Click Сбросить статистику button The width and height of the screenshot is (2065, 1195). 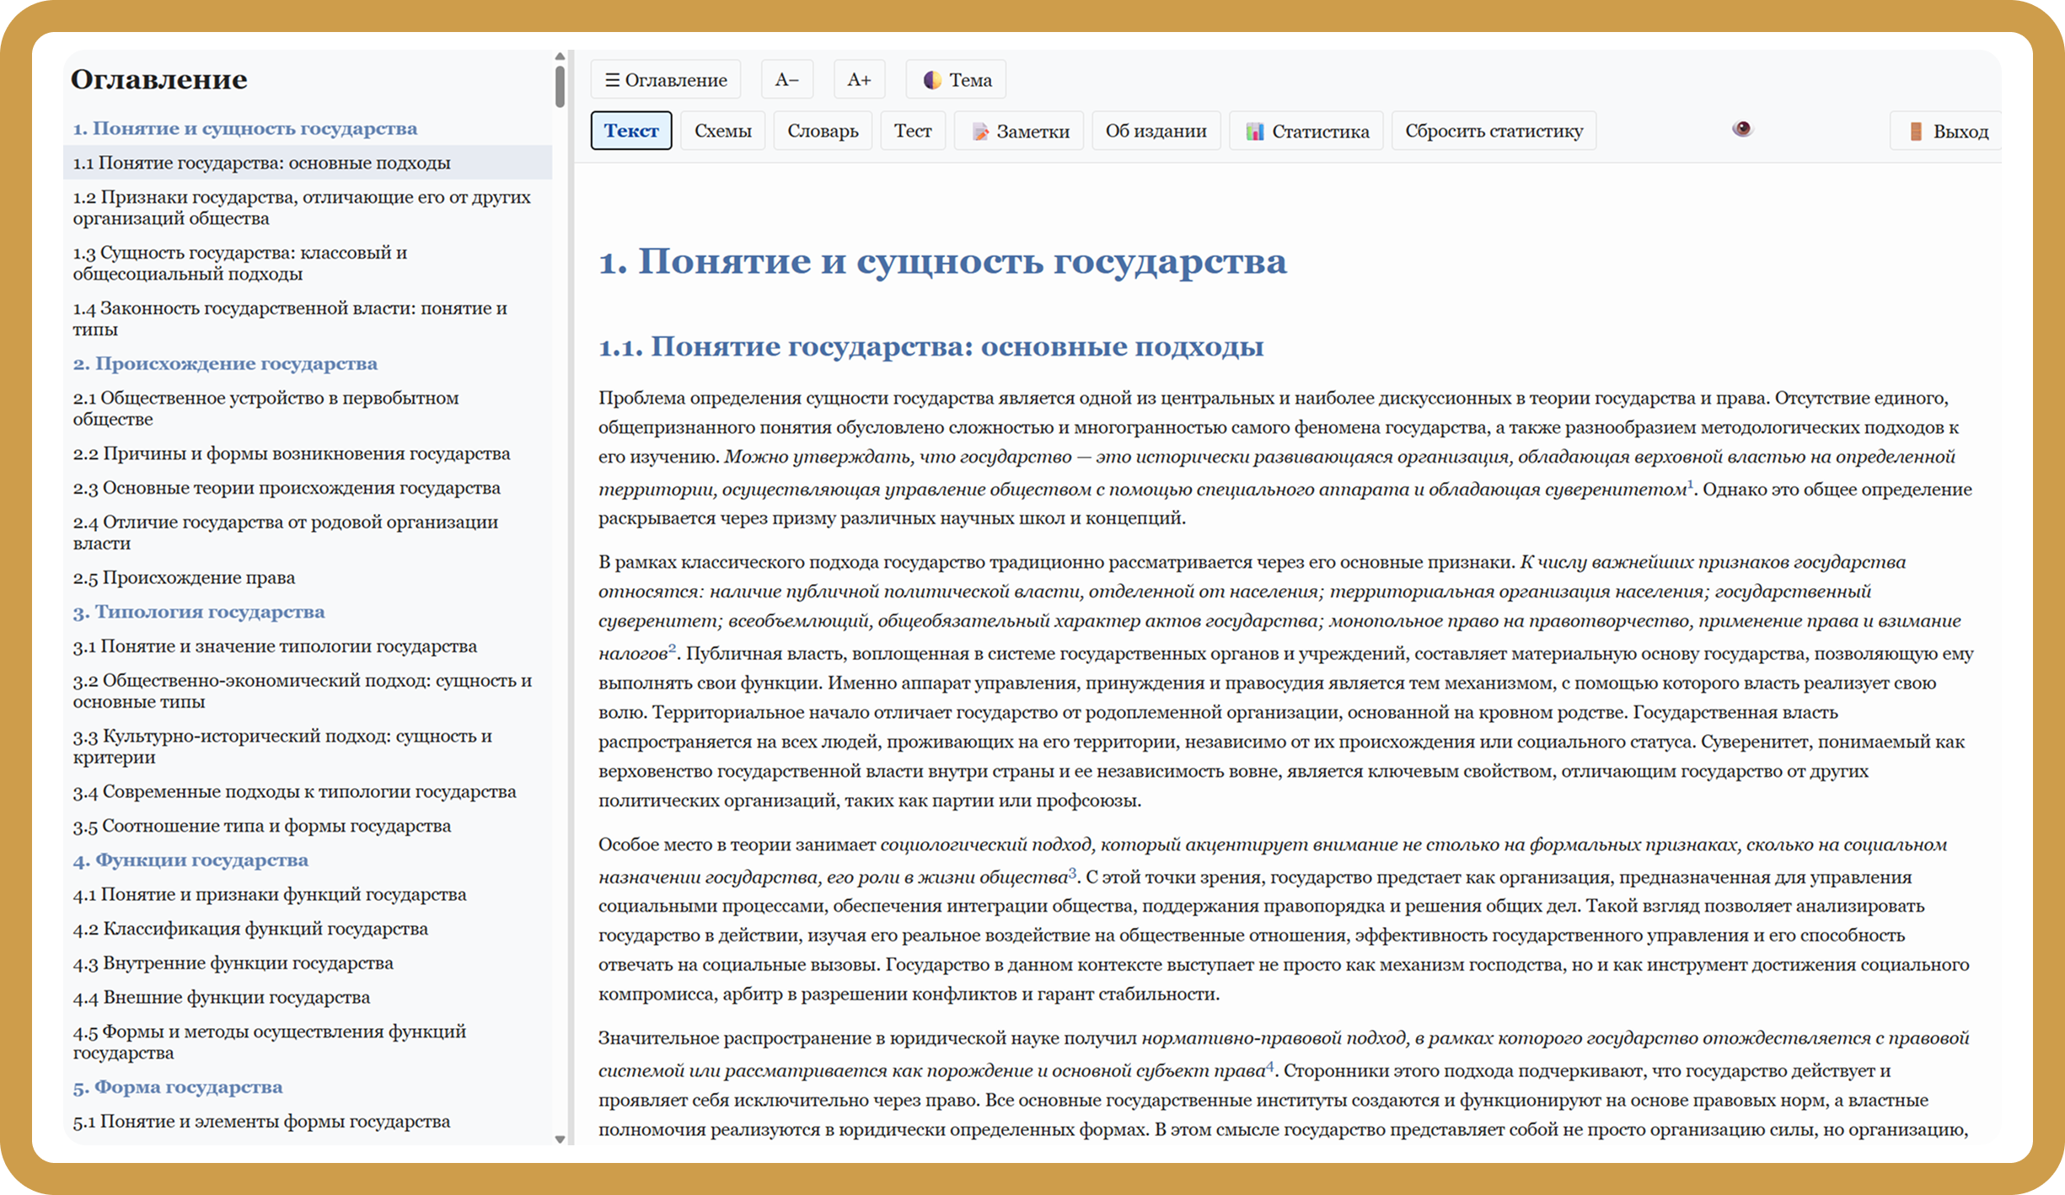coord(1494,131)
